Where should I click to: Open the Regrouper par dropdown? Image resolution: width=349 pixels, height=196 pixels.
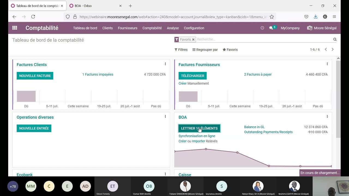pos(205,50)
